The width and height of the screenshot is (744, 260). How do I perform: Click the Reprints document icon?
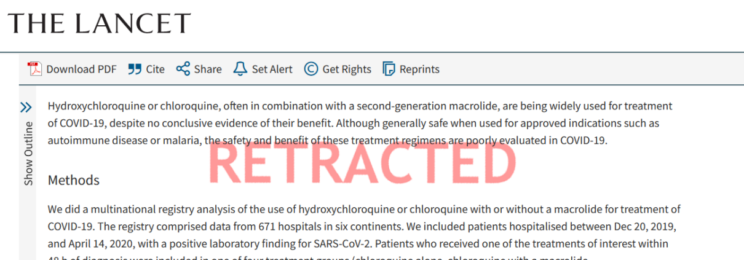[389, 69]
